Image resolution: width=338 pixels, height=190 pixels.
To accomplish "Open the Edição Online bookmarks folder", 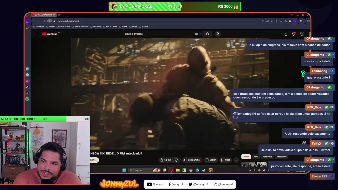I will (110, 27).
